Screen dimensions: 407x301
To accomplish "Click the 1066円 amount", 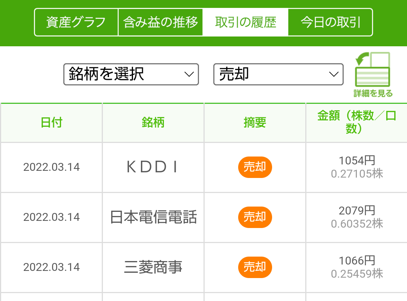I will [357, 261].
